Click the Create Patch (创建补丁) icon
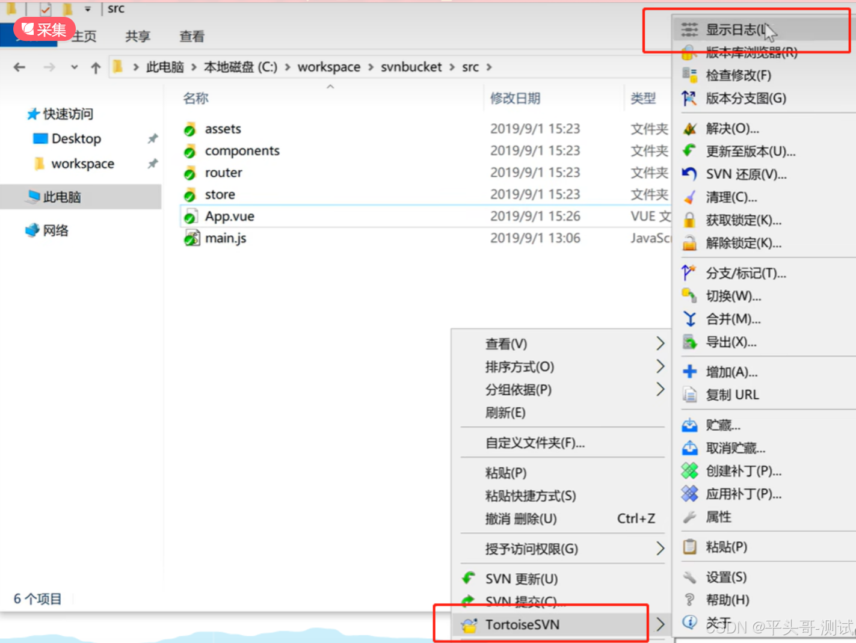Screen dimensions: 856x643 [689, 470]
